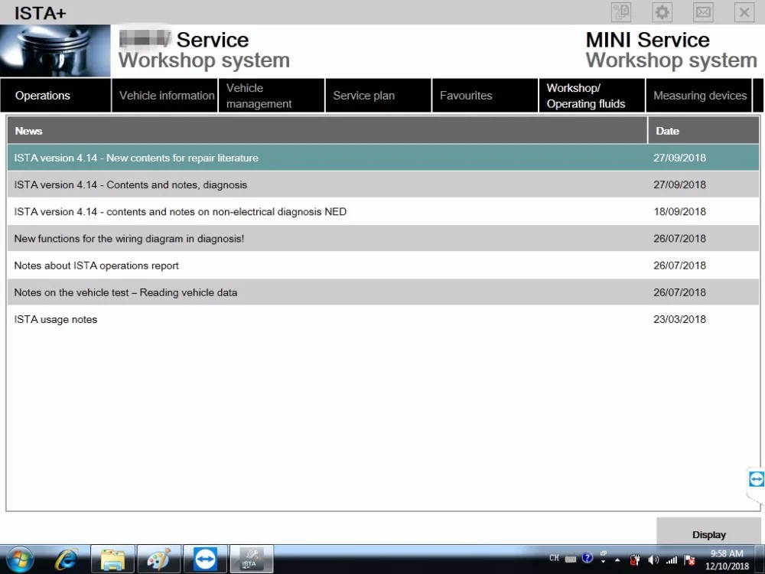The image size is (765, 574).
Task: Open the TeamViewer side panel tab
Action: click(x=756, y=479)
